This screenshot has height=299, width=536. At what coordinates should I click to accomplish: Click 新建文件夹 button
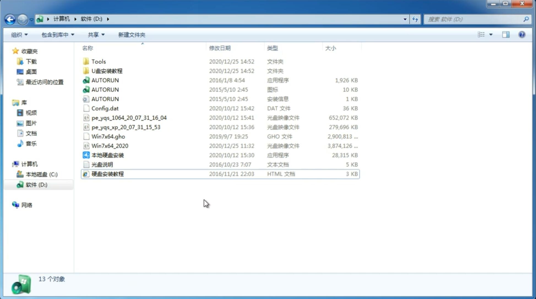pyautogui.click(x=132, y=35)
